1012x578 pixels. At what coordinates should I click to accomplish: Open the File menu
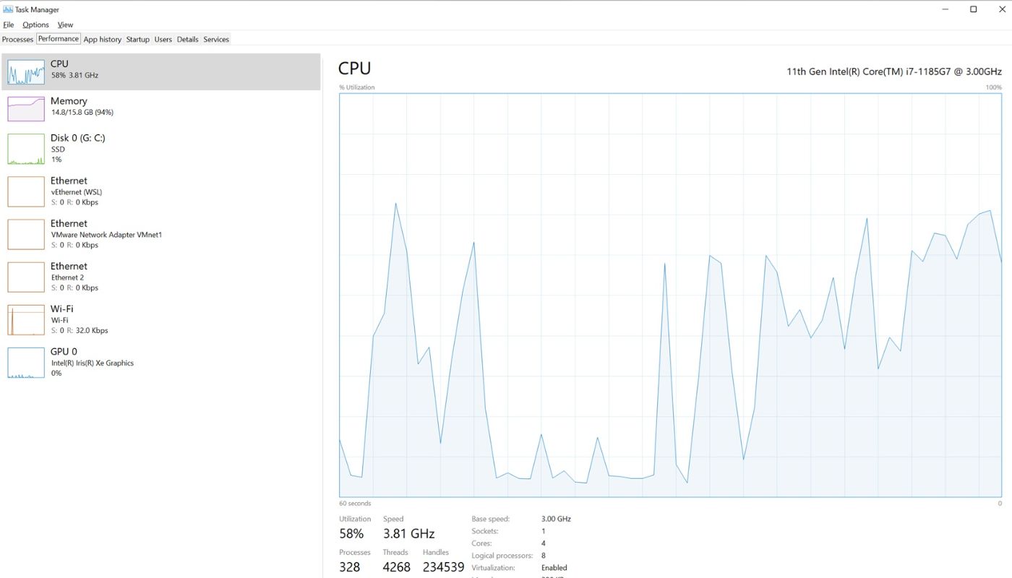click(8, 24)
